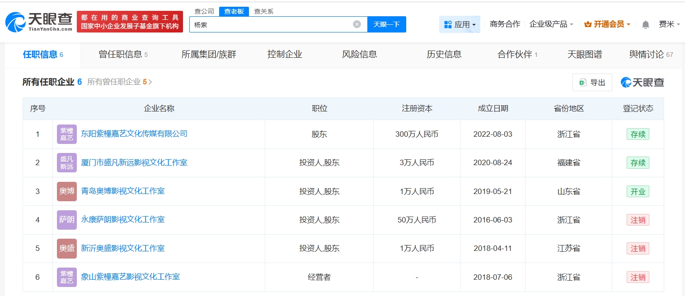Expand the 企业级产品 dropdown
Image resolution: width=685 pixels, height=296 pixels.
(x=551, y=24)
